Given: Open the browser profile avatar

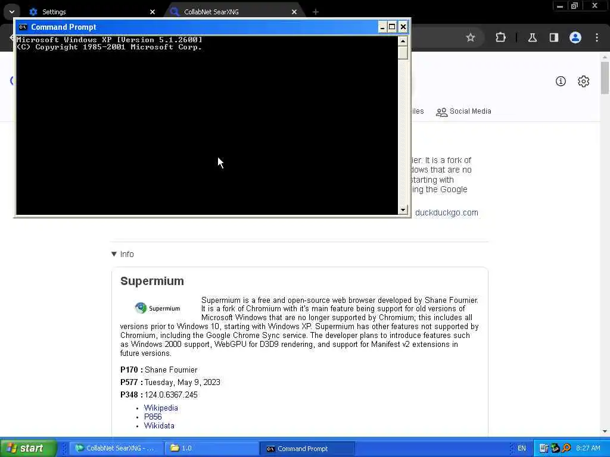Looking at the screenshot, I should tap(575, 37).
